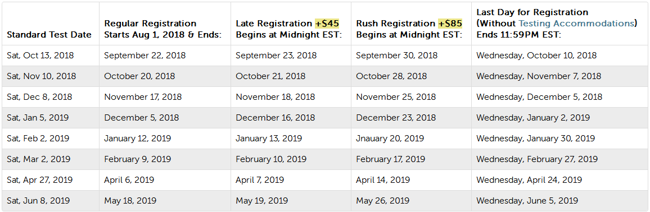Click the highlighted +$85 rush fee
Screen dimensions: 650x212
click(x=450, y=24)
